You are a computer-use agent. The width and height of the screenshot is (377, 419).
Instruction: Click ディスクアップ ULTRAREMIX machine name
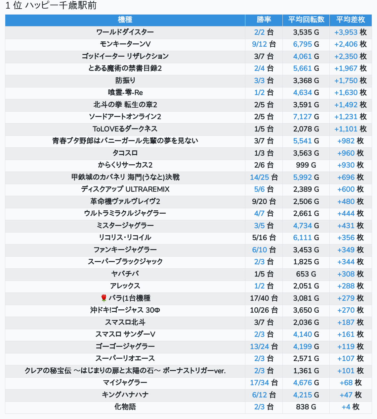(125, 189)
